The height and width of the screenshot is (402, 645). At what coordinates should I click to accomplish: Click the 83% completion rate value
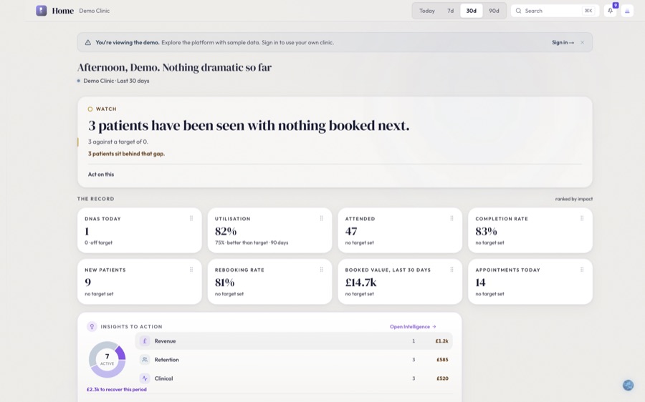[486, 231]
